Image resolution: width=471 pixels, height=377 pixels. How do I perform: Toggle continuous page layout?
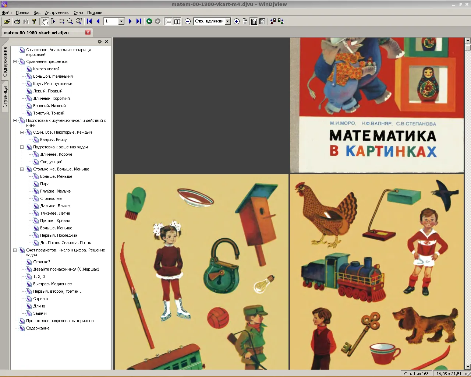(169, 21)
